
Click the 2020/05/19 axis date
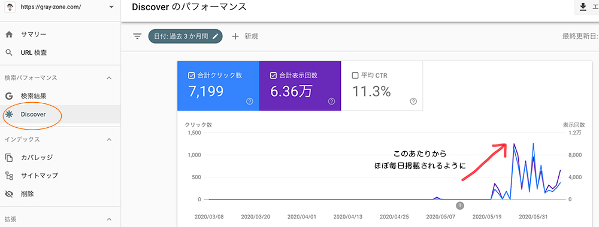[486, 217]
